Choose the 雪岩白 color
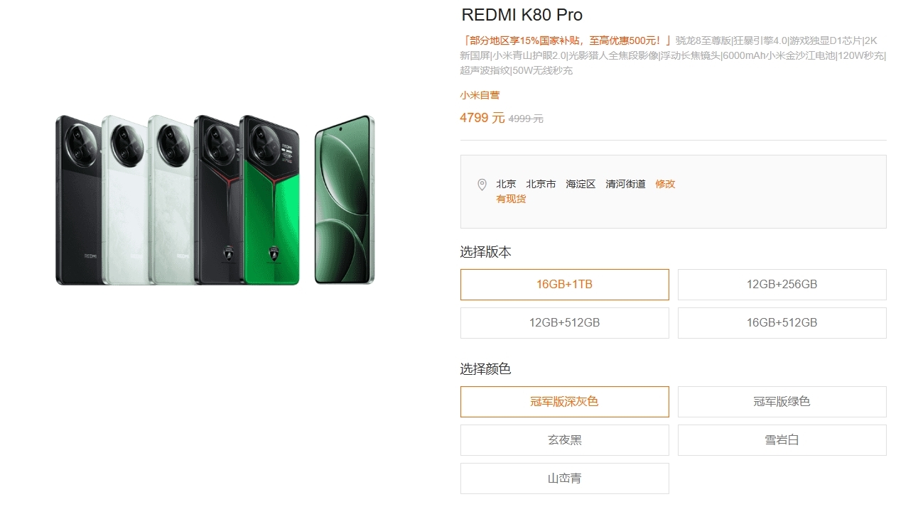This screenshot has width=918, height=509. (x=782, y=440)
